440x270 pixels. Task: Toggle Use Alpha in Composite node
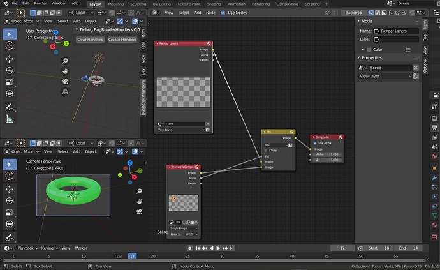315,143
